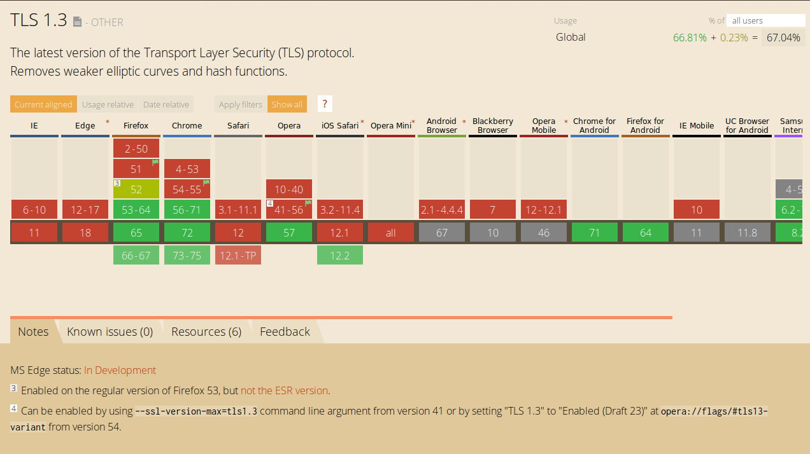This screenshot has width=810, height=454.
Task: Select Firefox 66-67 future cell
Action: click(136, 255)
